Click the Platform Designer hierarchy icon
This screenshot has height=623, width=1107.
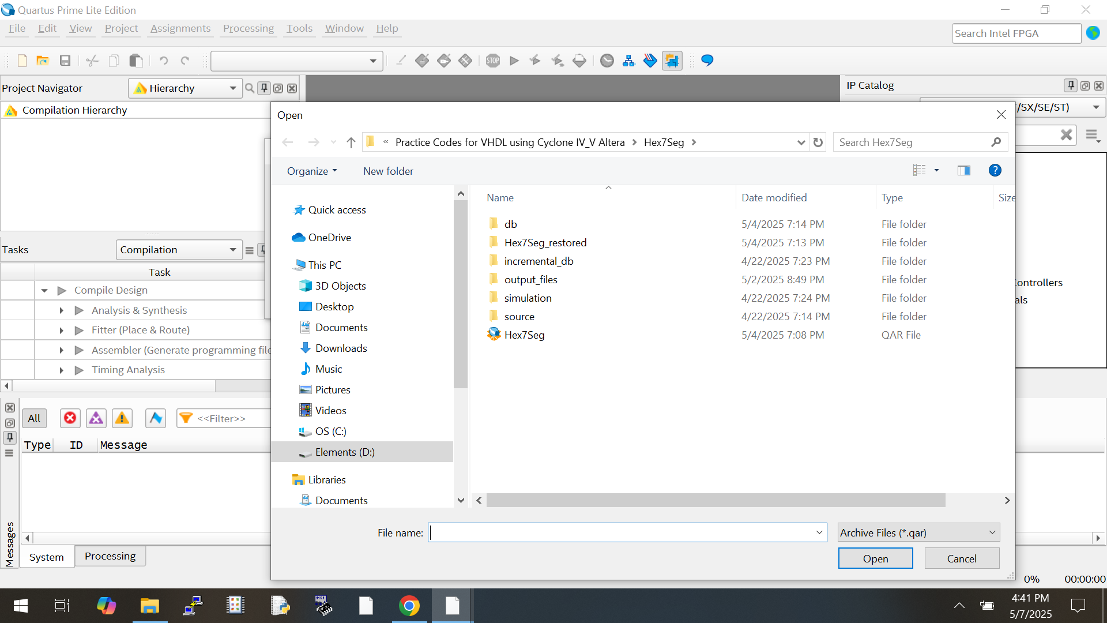pyautogui.click(x=628, y=61)
